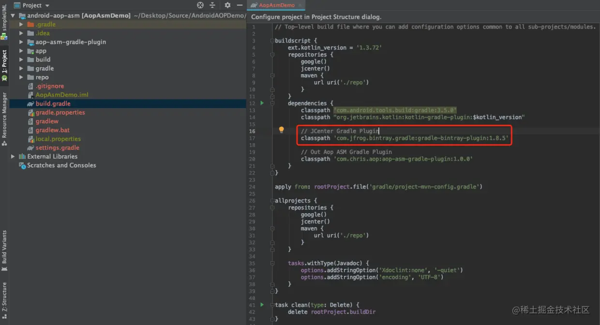The height and width of the screenshot is (325, 600).
Task: Click the 'encoding', 'UTF-8' option line
Action: click(x=372, y=277)
